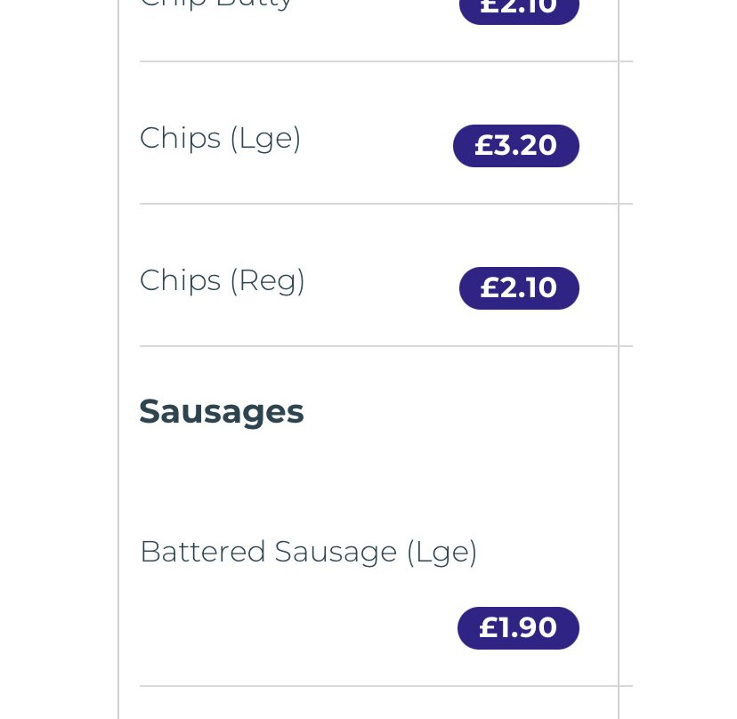Click empty space between Chips (Lge) and £3.20
The width and height of the screenshot is (737, 719).
tap(378, 142)
